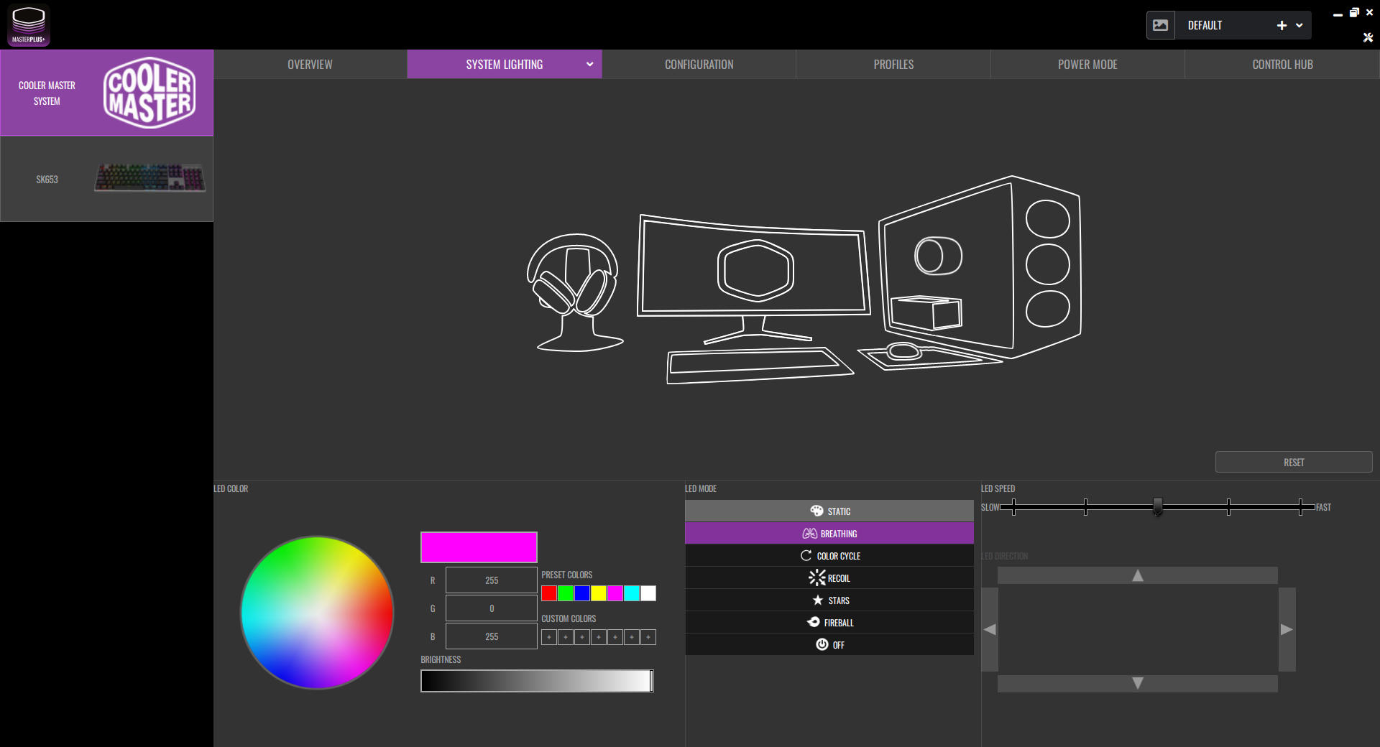Open the profile image icon next to DEFAULT

click(1160, 25)
